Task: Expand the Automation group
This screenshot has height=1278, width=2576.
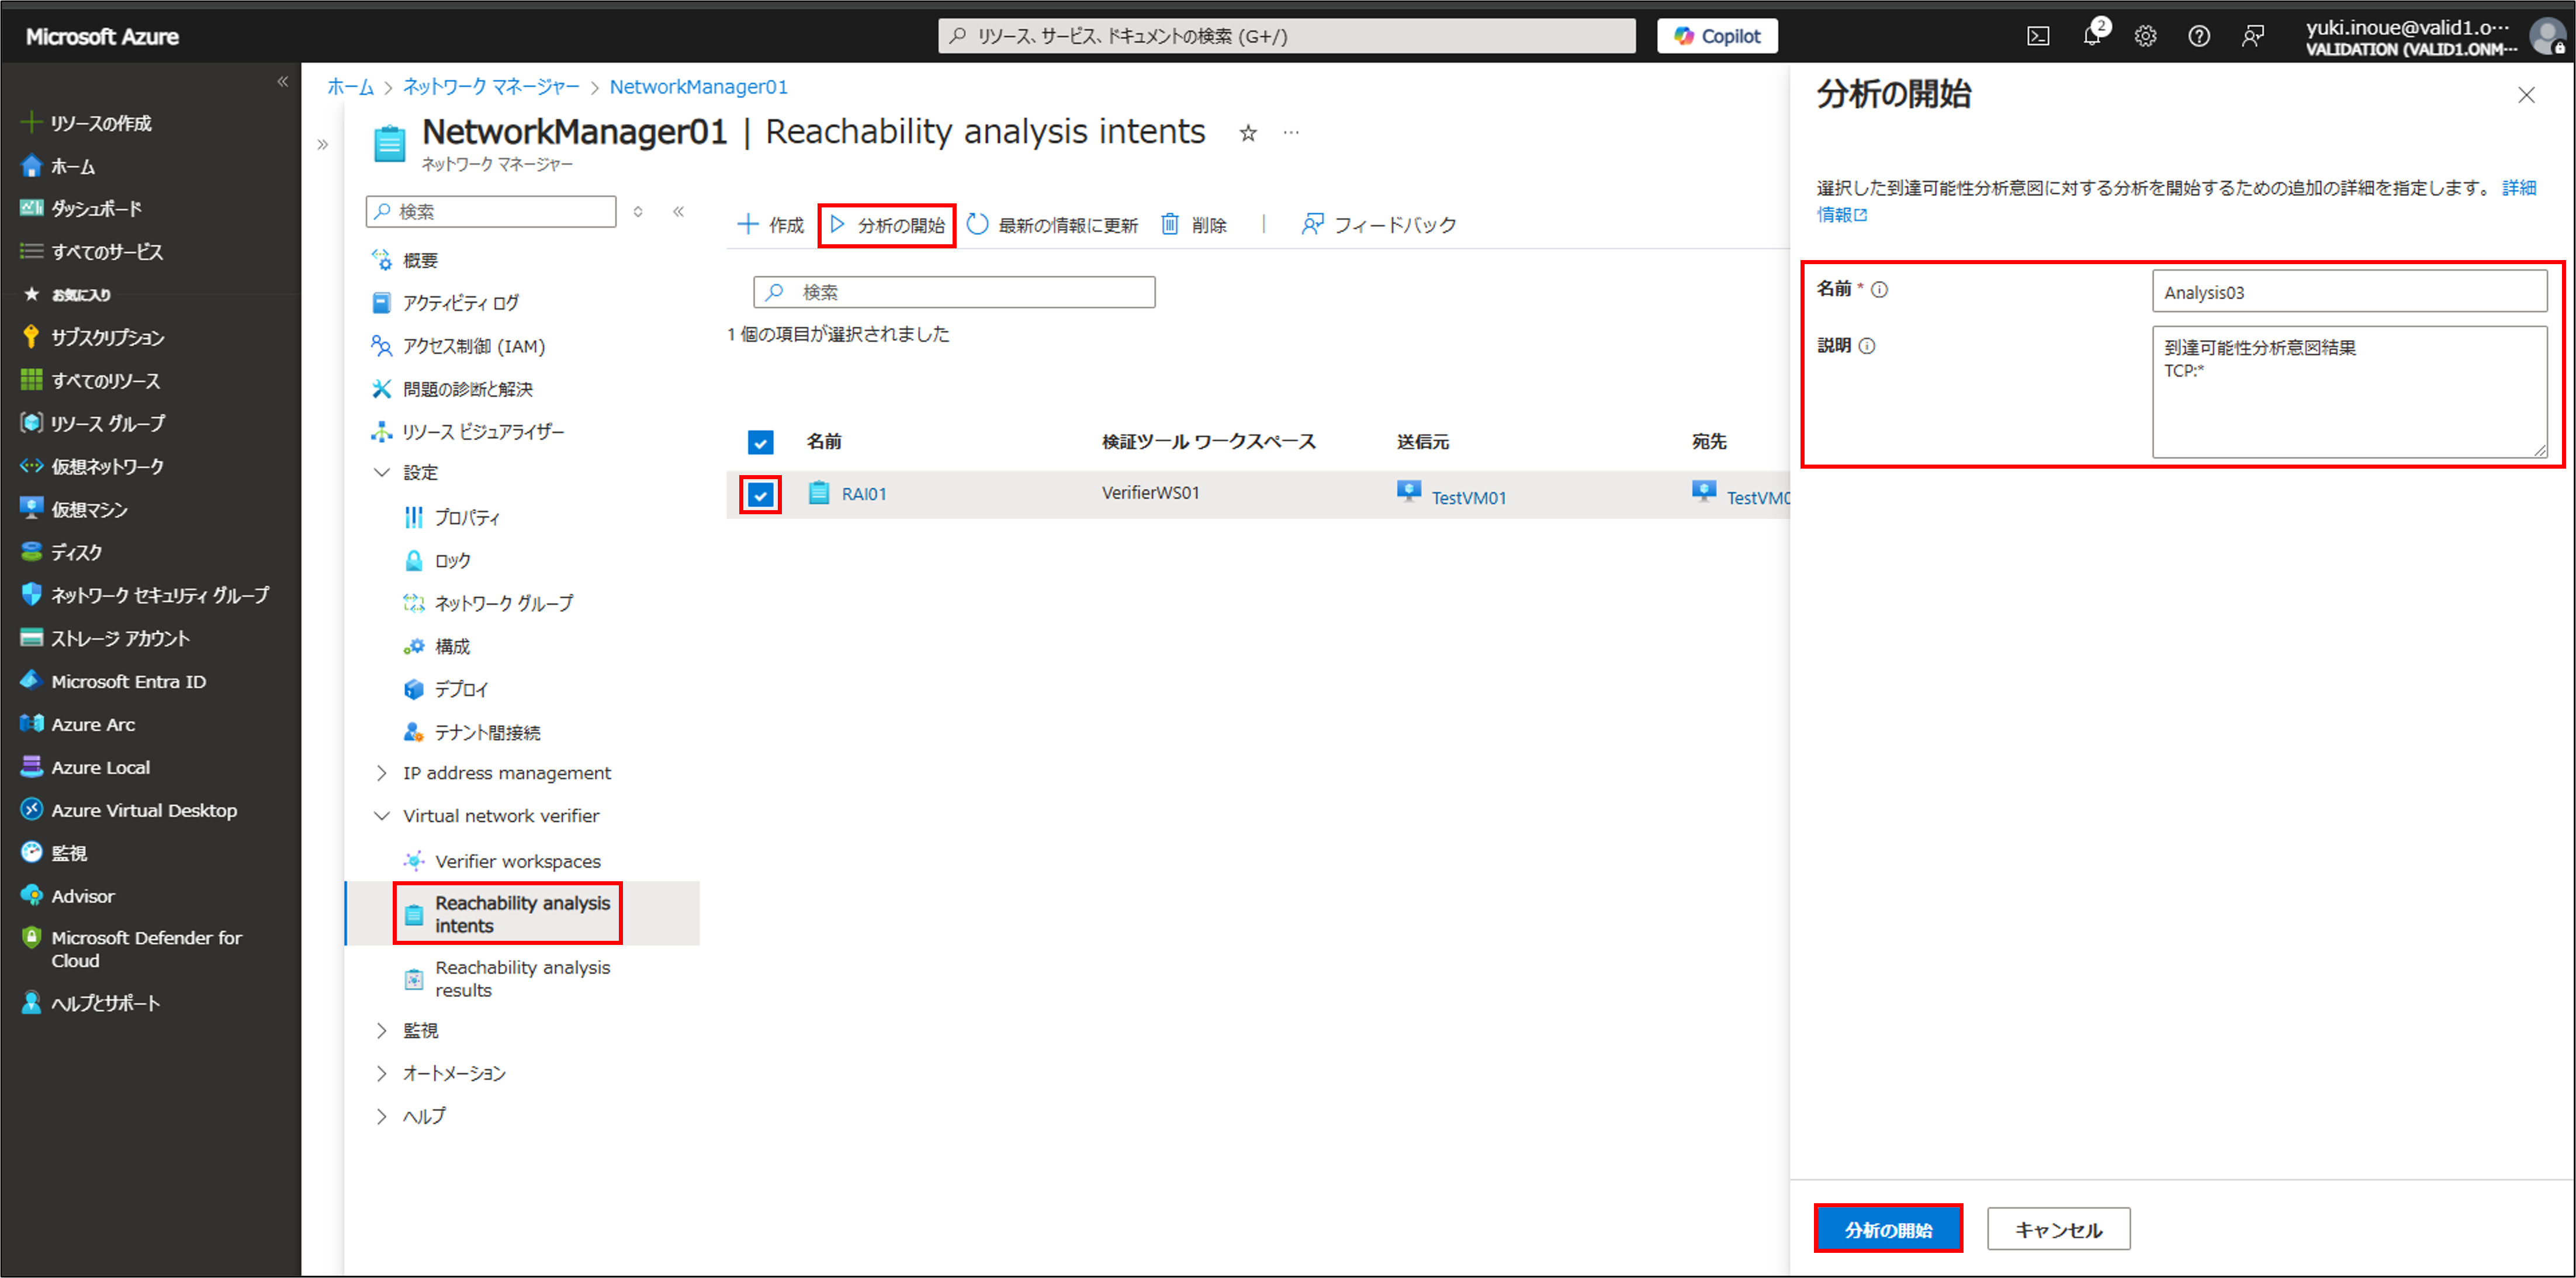Action: (440, 1073)
